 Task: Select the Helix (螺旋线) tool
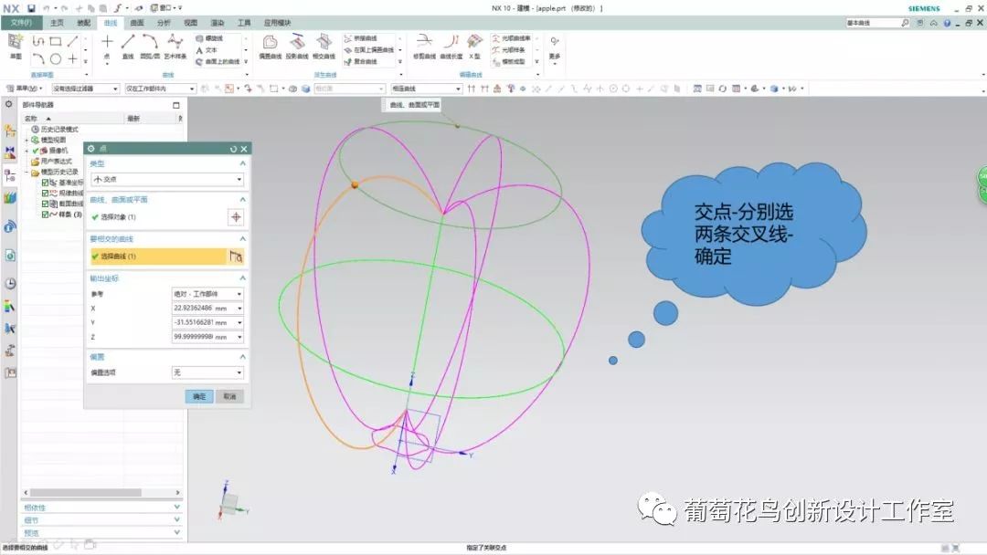tap(209, 38)
